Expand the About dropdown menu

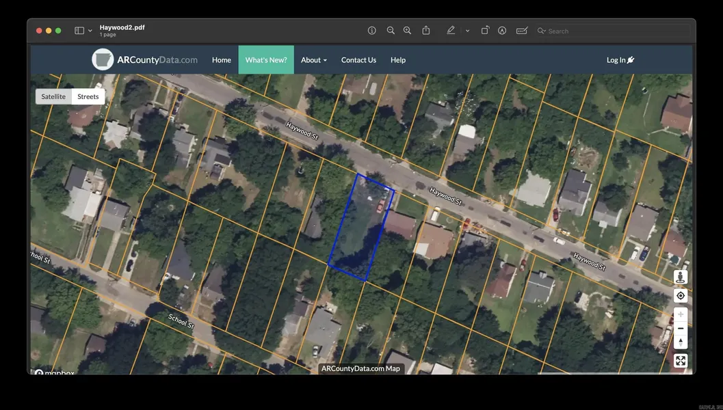pyautogui.click(x=314, y=60)
